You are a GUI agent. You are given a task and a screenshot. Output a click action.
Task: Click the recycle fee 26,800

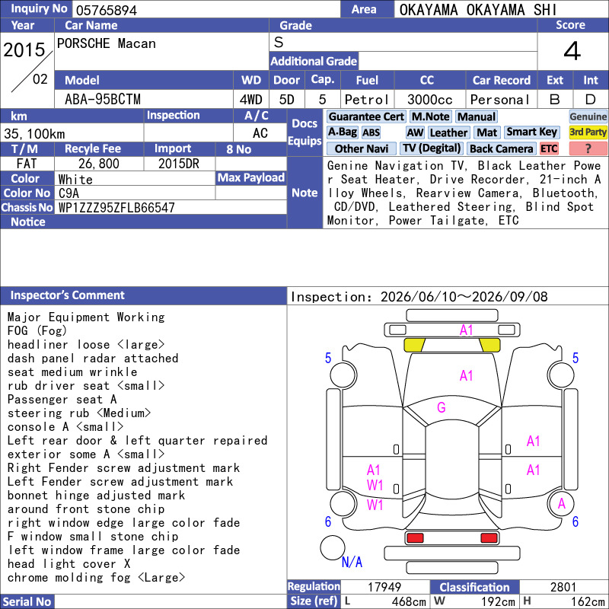point(99,164)
